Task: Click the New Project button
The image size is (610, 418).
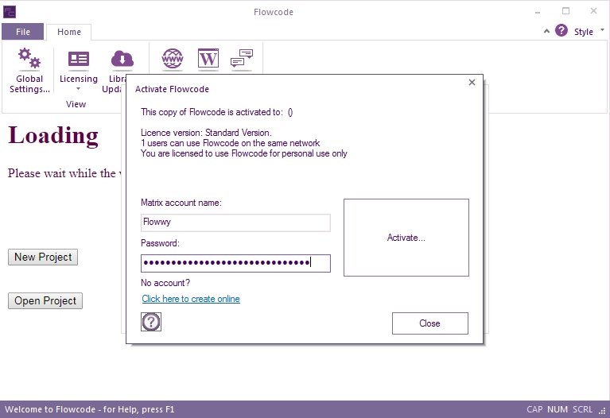Action: 43,257
